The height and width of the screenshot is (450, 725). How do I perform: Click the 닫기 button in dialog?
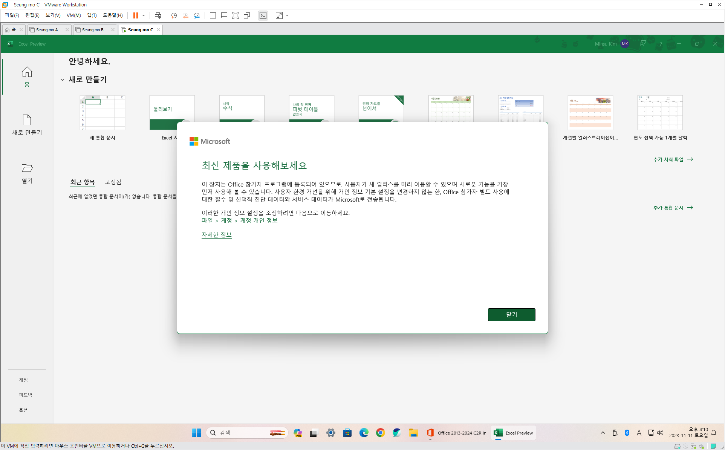[511, 315]
